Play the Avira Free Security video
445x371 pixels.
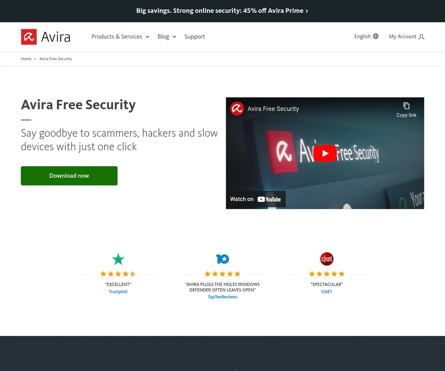tap(325, 153)
